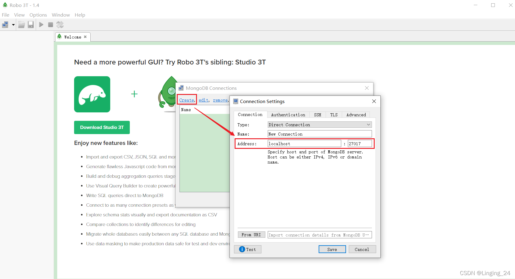Close the Connection Settings dialog
Viewport: 515px width, 279px height.
click(374, 101)
